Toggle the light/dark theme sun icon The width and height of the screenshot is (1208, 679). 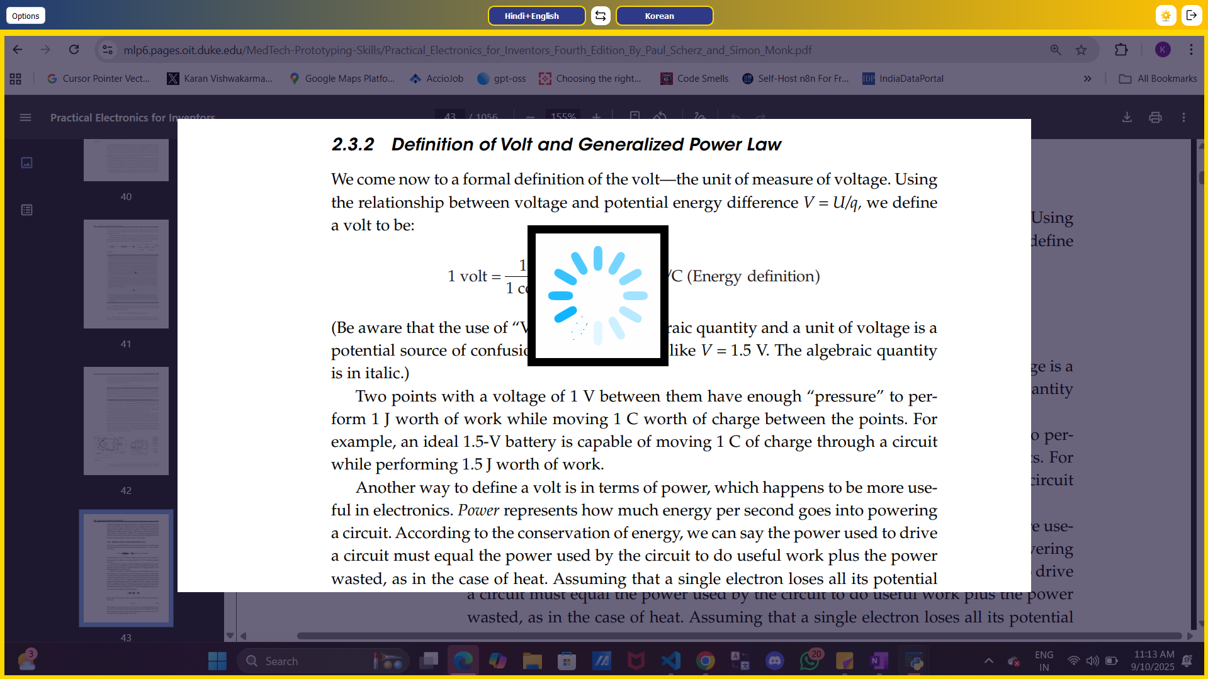coord(1166,16)
